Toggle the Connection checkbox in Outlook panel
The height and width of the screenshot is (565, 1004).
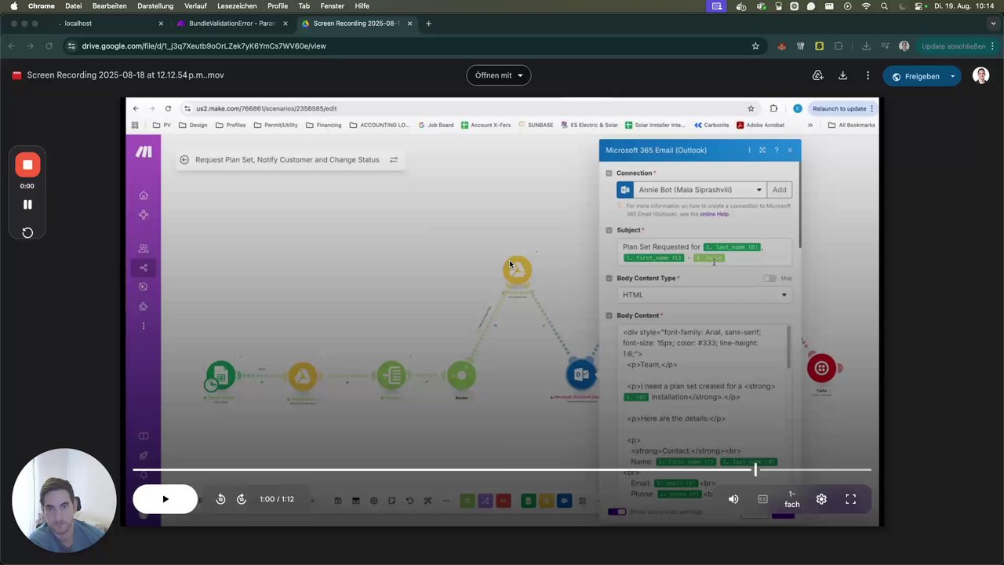point(609,173)
